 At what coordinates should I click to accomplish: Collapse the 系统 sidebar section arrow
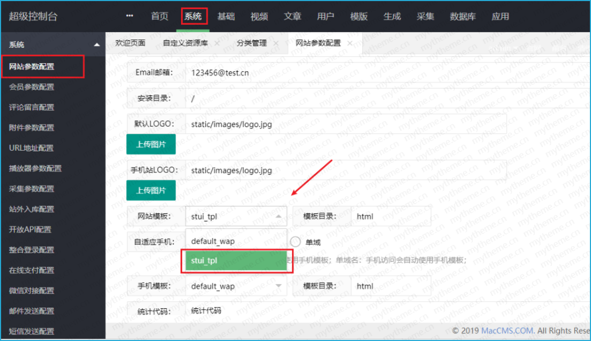[x=97, y=45]
